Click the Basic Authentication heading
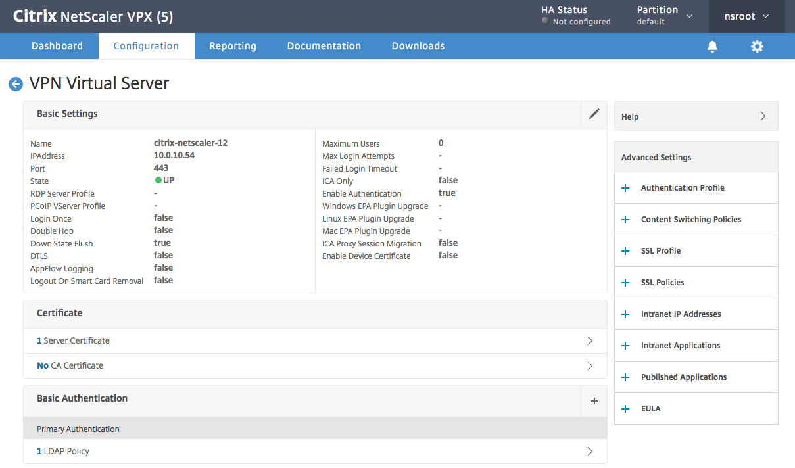The width and height of the screenshot is (795, 468). click(x=82, y=398)
